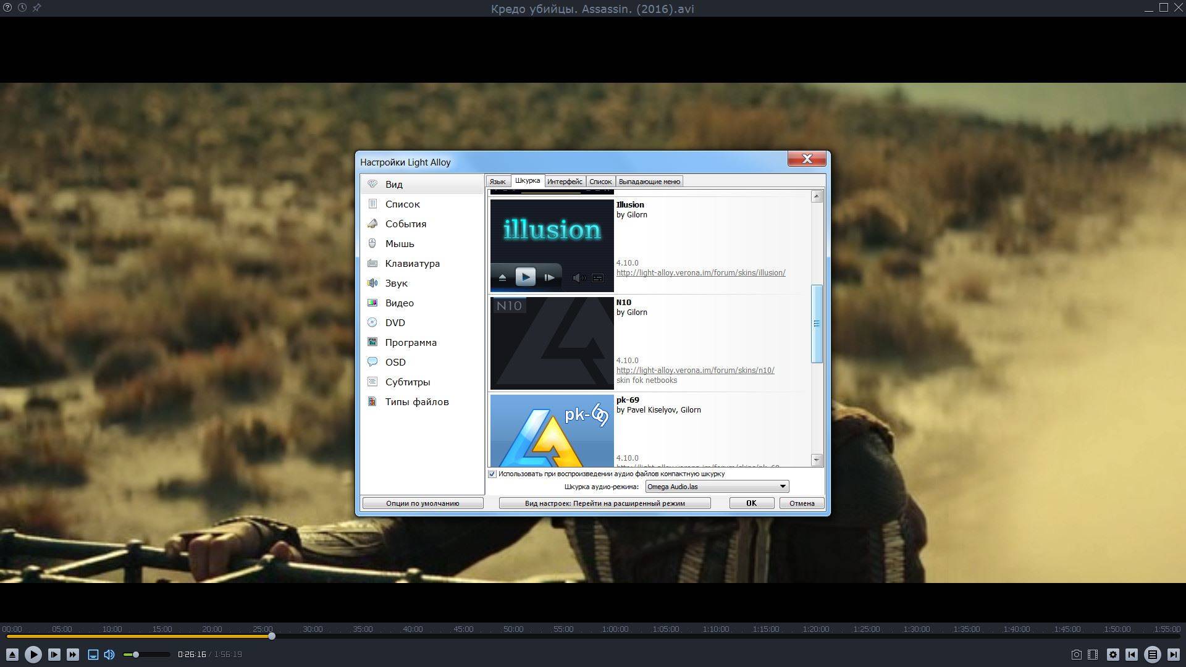Image resolution: width=1186 pixels, height=667 pixels.
Task: Click the video title in title bar
Action: (x=592, y=9)
